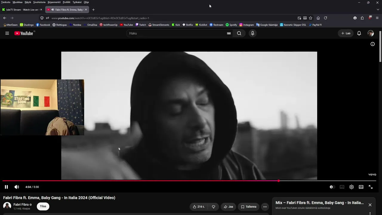Dislike the video
Screen dimensions: 382x215
[213, 207]
